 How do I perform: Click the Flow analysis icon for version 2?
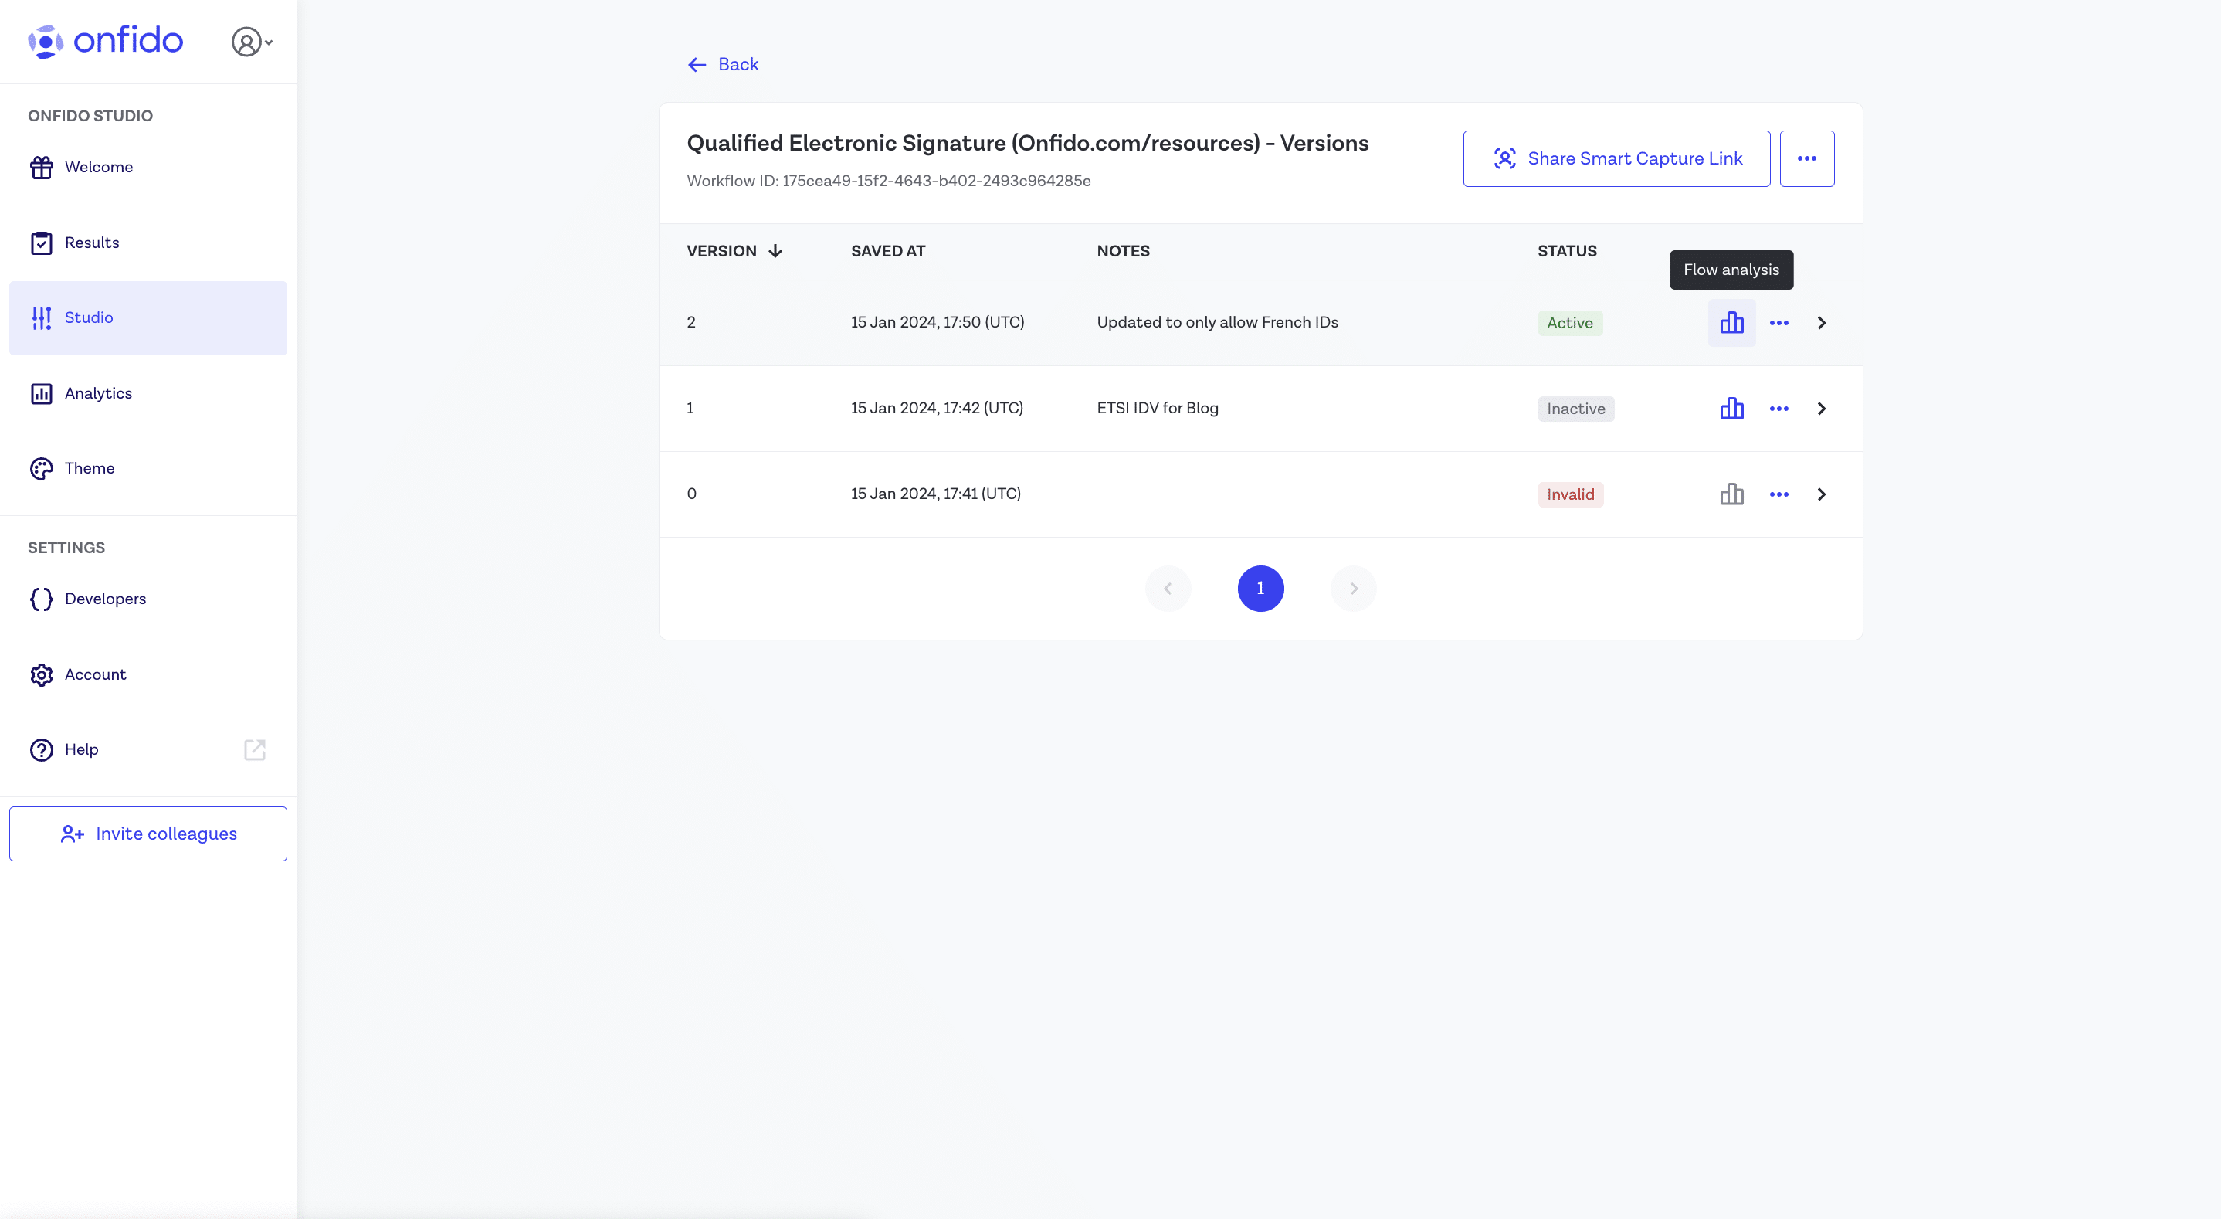1732,321
